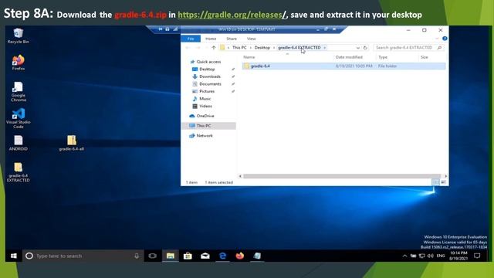Expand the ribbon using the chevron
This screenshot has width=494, height=278.
(x=437, y=39)
